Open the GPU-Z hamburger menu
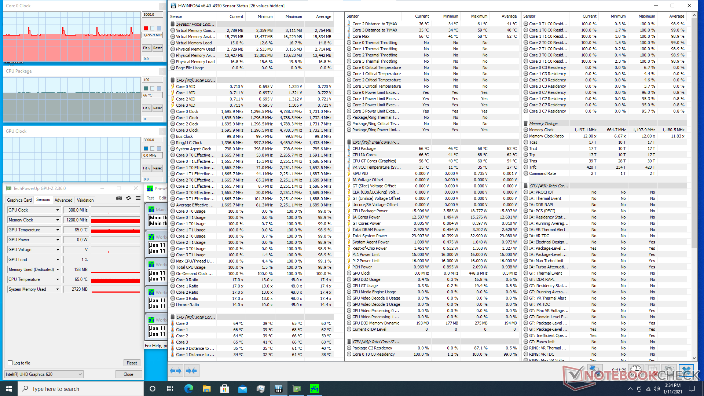The width and height of the screenshot is (704, 396). point(138,198)
